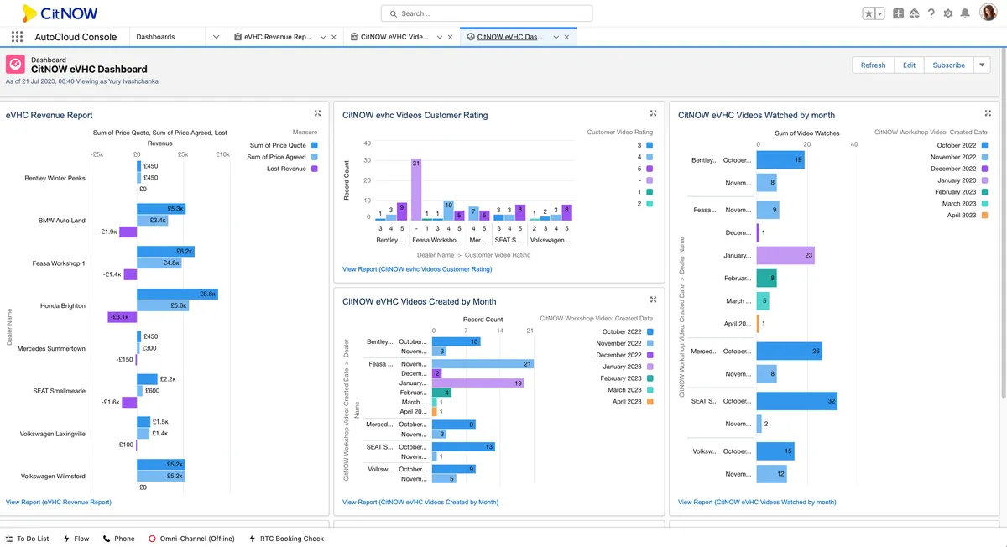Open the help question mark icon
This screenshot has width=1007, height=547.
931,13
